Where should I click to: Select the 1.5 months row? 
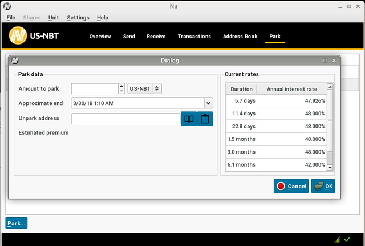point(276,139)
